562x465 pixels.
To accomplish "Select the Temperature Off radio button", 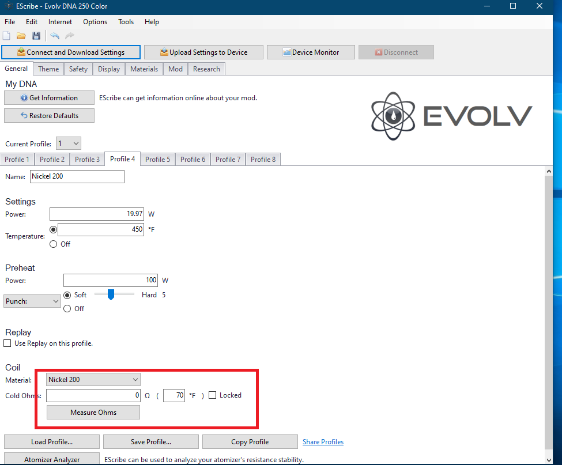I will coord(54,244).
